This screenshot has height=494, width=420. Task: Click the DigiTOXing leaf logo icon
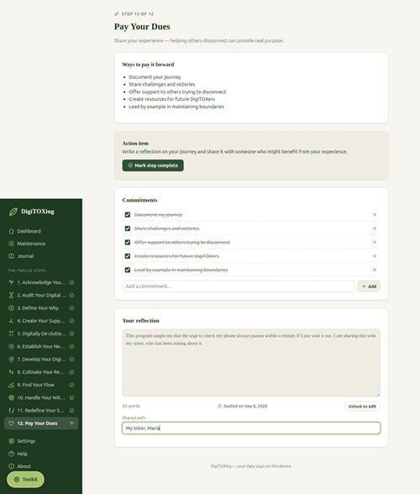tap(13, 212)
